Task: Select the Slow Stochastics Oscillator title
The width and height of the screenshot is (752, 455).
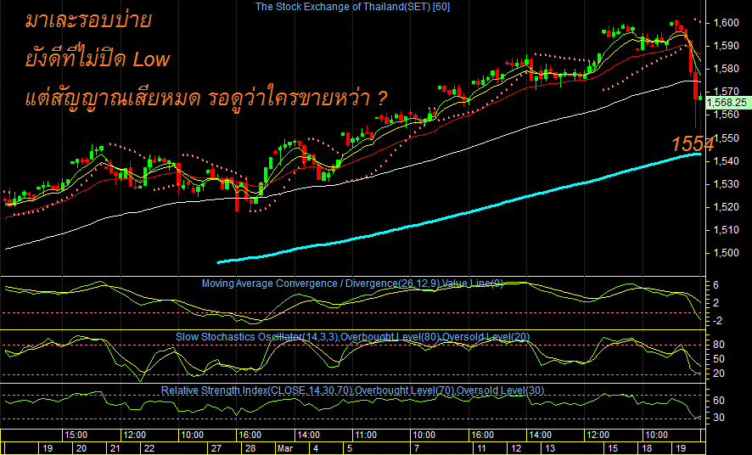Action: pos(352,336)
